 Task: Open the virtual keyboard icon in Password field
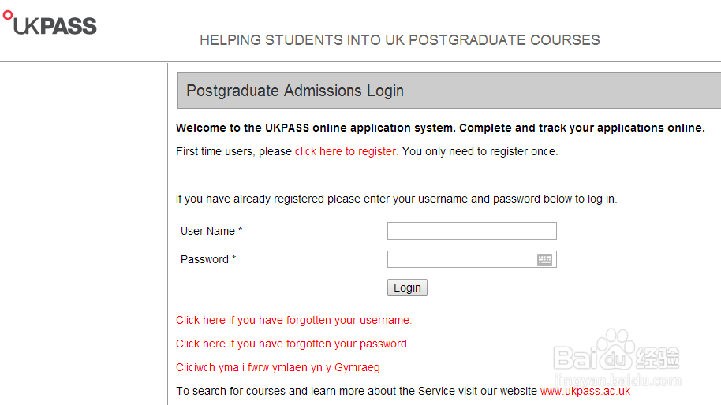[x=544, y=259]
